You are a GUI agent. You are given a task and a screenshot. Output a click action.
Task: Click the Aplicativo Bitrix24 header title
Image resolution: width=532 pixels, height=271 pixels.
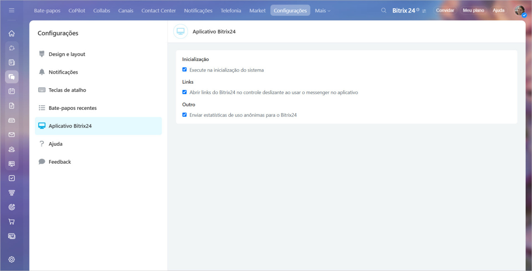(x=214, y=31)
